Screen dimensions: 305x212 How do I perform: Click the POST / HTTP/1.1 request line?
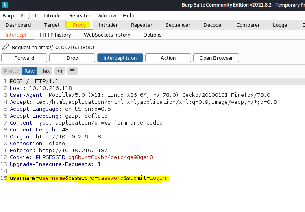(x=34, y=81)
